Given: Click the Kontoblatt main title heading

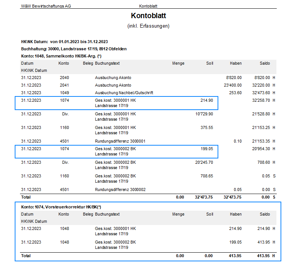Looking at the screenshot, I should tap(149, 16).
